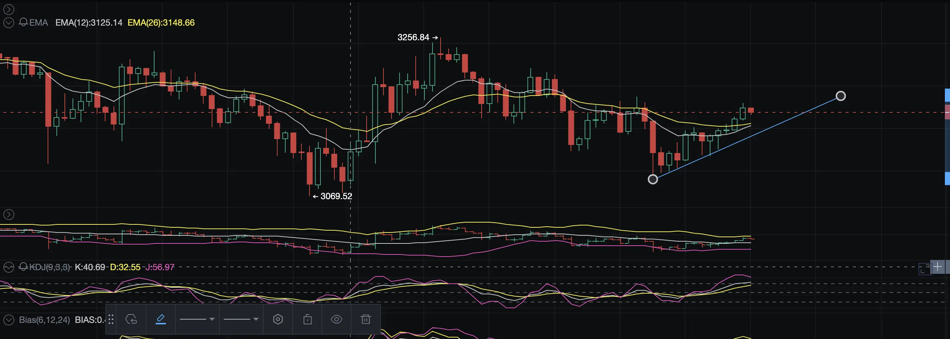Open the Bias(6,12,24) indicator label

(x=44, y=320)
